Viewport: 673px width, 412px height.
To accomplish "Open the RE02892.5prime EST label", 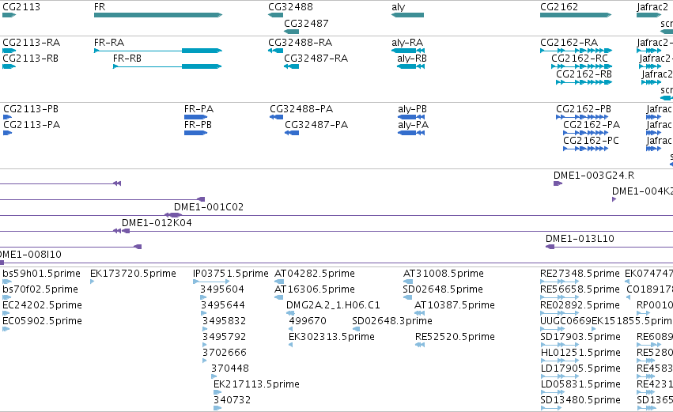I will [x=580, y=305].
